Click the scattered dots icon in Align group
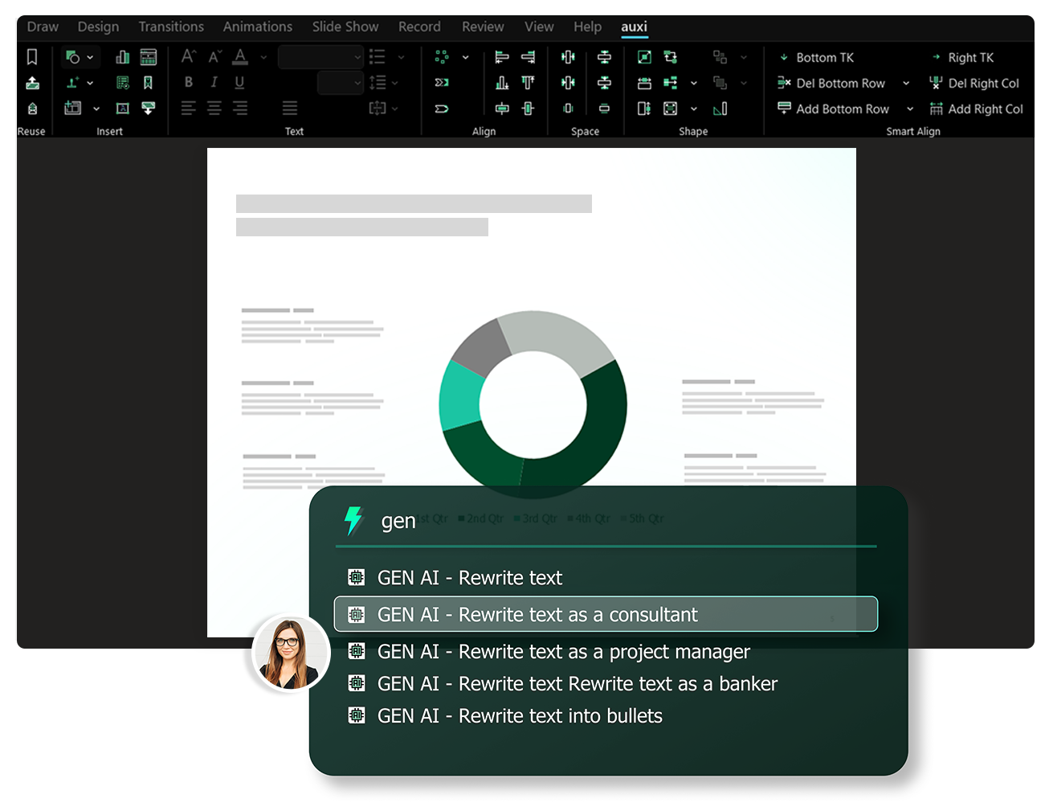This screenshot has width=1049, height=811. pyautogui.click(x=442, y=57)
